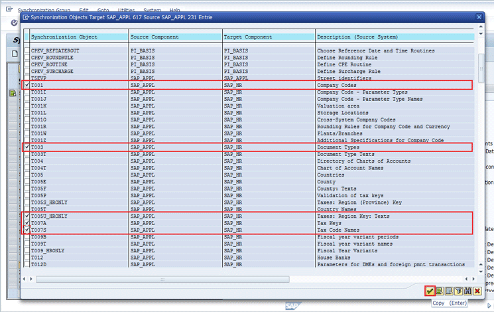Cancel dialog with the red X icon
The image size is (494, 312).
pyautogui.click(x=477, y=291)
